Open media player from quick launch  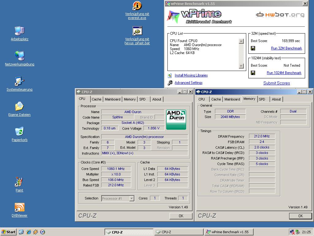coord(42,232)
